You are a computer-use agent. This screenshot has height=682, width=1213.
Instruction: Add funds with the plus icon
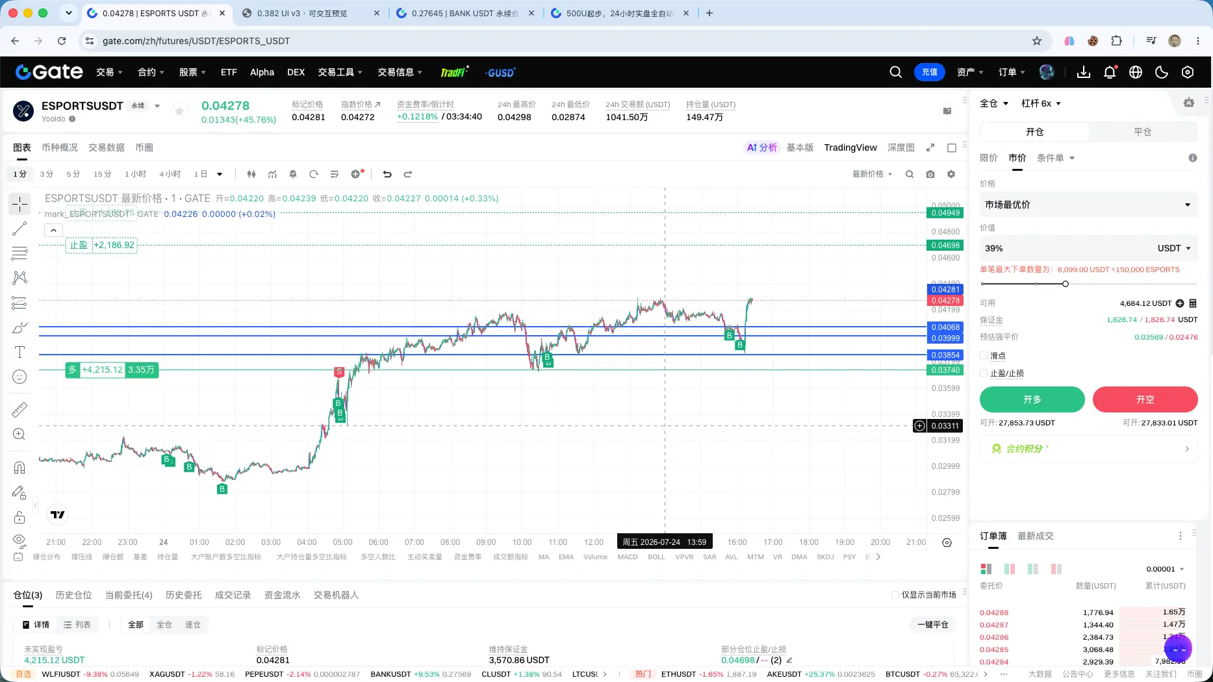click(x=1180, y=303)
